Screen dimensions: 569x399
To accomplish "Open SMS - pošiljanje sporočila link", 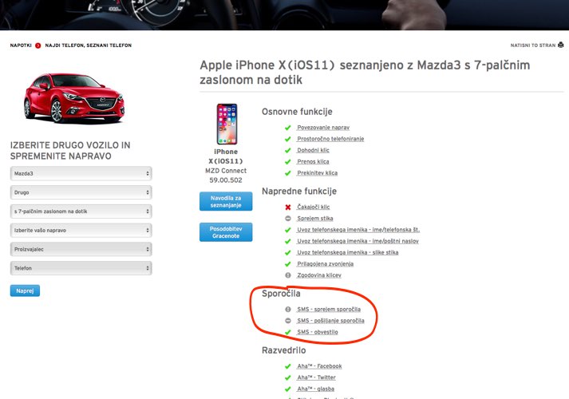I will (330, 321).
